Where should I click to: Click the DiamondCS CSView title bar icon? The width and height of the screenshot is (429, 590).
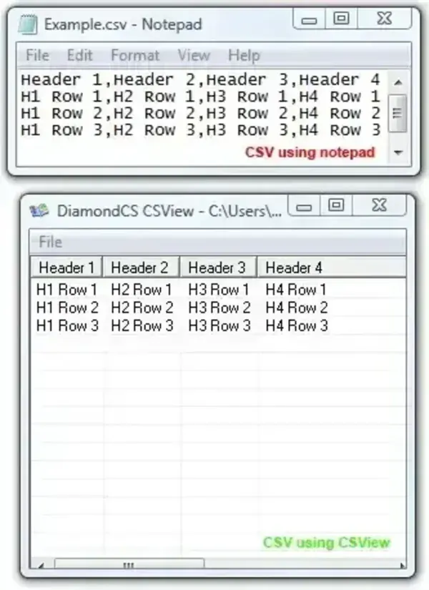39,210
